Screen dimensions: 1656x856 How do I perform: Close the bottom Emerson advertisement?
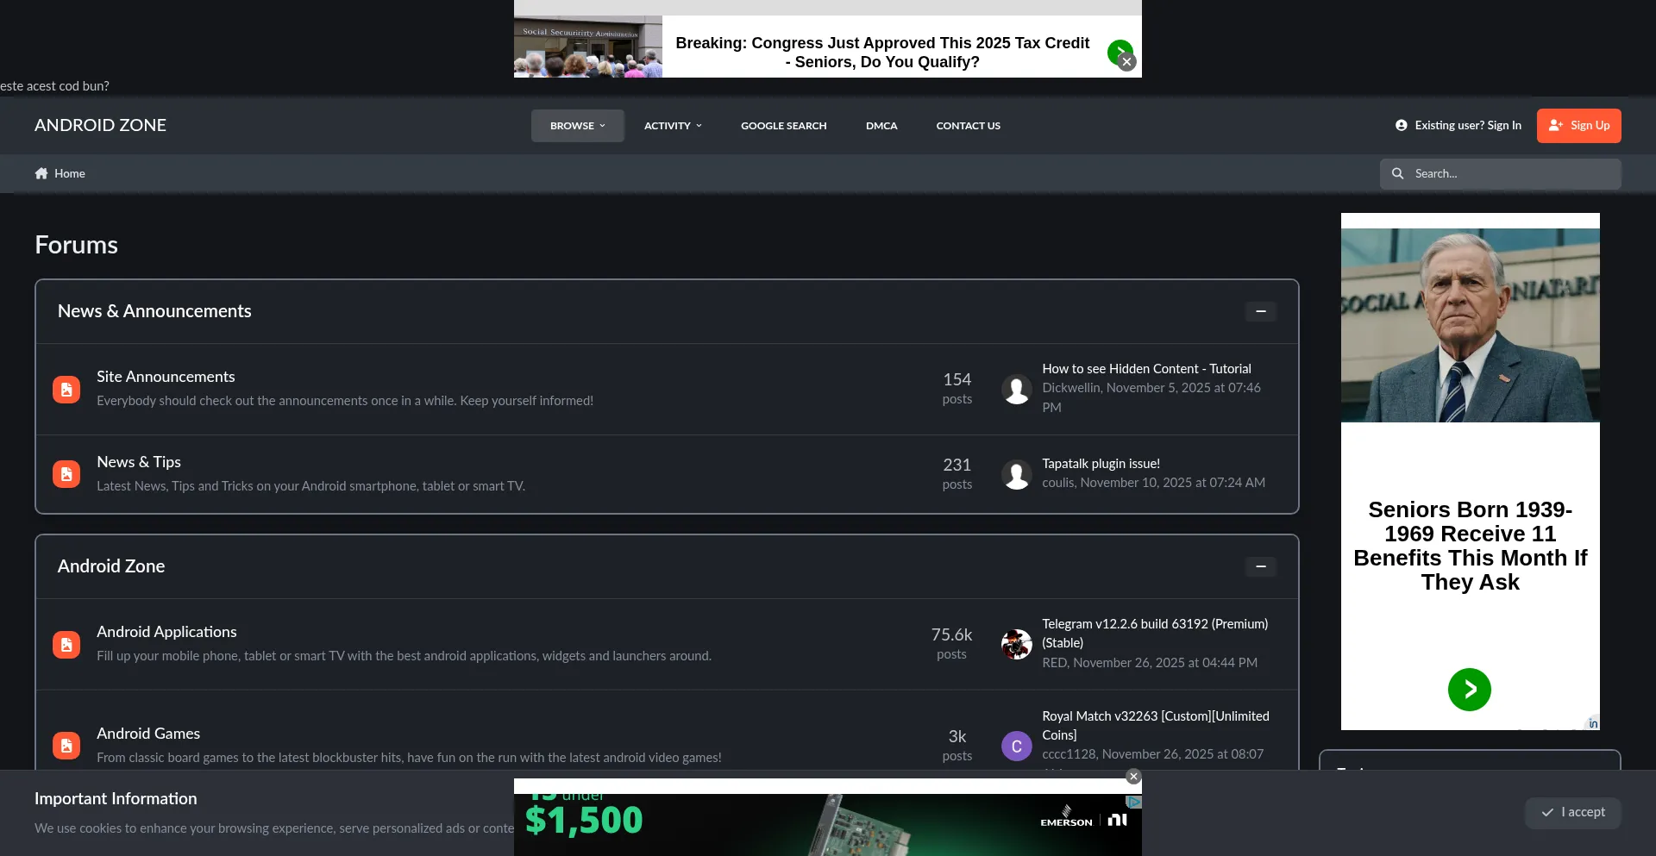pyautogui.click(x=1133, y=777)
